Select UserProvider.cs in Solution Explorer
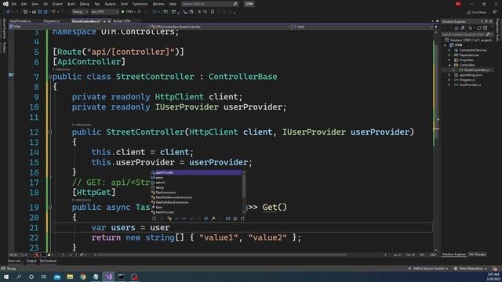Screen dimensions: 502x282 point(470,85)
